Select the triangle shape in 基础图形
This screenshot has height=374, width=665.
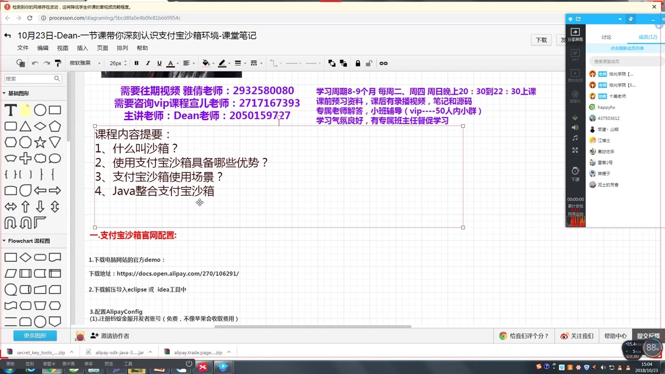click(25, 126)
